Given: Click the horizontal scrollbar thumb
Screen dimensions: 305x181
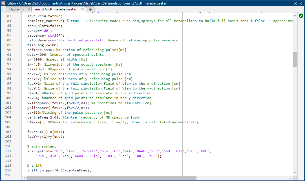Looking at the screenshot, I should click(111, 178).
